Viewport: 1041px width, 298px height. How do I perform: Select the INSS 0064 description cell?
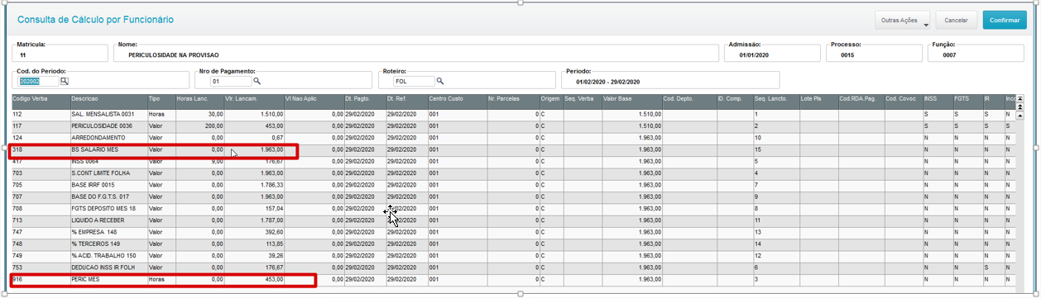click(x=108, y=162)
